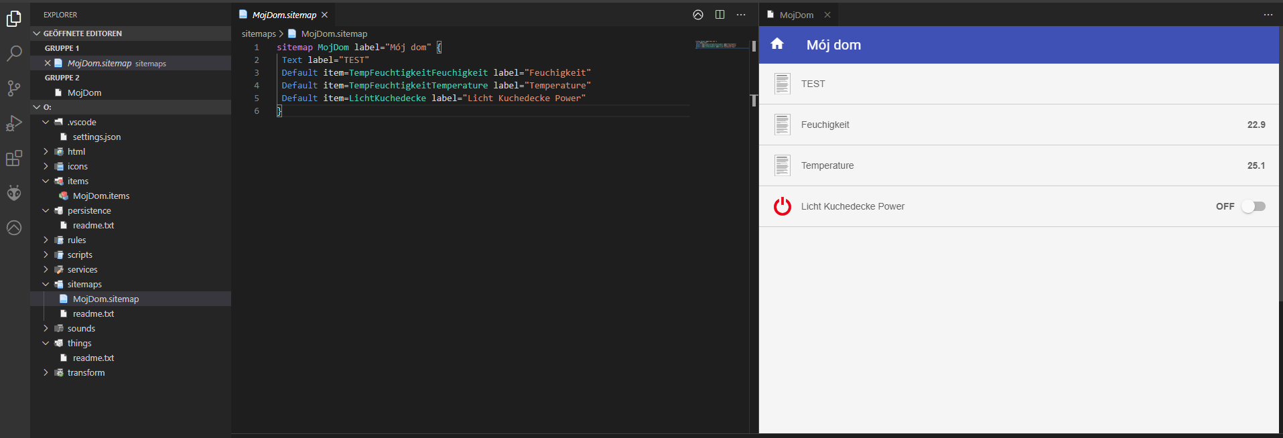Expand the sounds folder

pyautogui.click(x=46, y=328)
